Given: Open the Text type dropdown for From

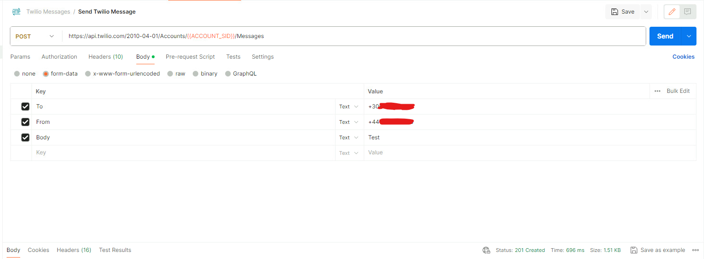Looking at the screenshot, I should [349, 122].
